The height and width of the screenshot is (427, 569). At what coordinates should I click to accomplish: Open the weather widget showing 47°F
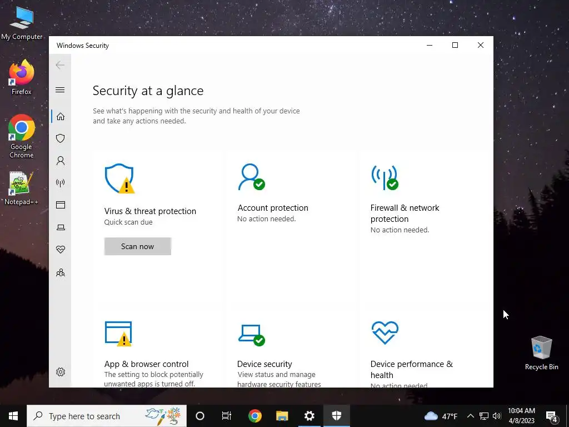441,416
